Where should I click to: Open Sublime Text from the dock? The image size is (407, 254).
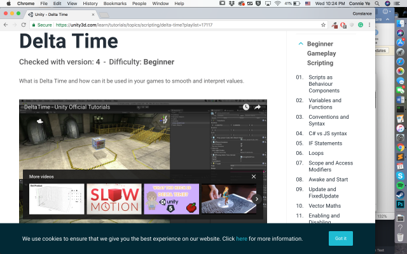pyautogui.click(x=400, y=157)
